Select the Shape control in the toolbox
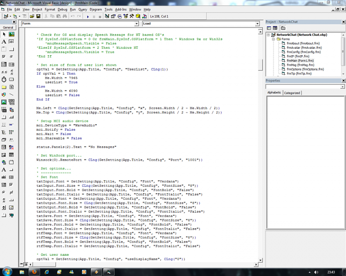Image resolution: width=346 pixels, height=276 pixels. 4,95
